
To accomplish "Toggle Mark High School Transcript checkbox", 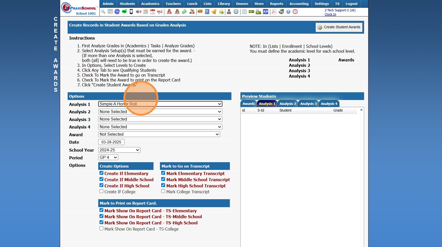I will pos(163,185).
